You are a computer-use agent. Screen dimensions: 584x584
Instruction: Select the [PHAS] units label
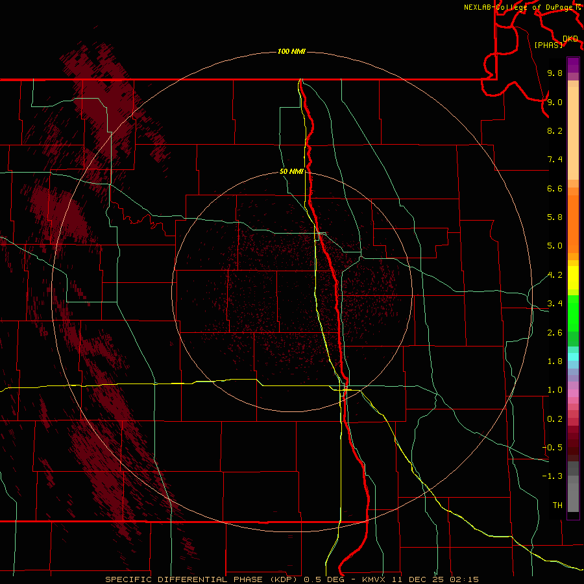pos(548,45)
